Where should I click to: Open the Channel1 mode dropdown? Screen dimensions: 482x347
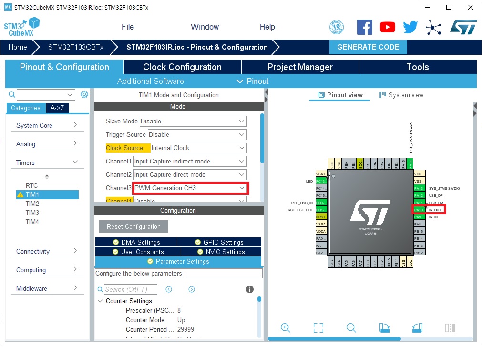190,162
